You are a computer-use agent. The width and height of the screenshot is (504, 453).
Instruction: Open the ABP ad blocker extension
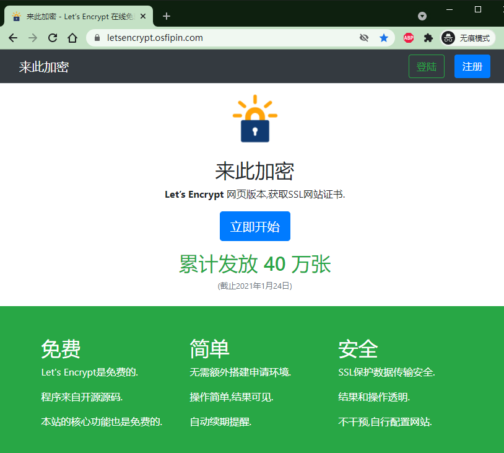(409, 38)
